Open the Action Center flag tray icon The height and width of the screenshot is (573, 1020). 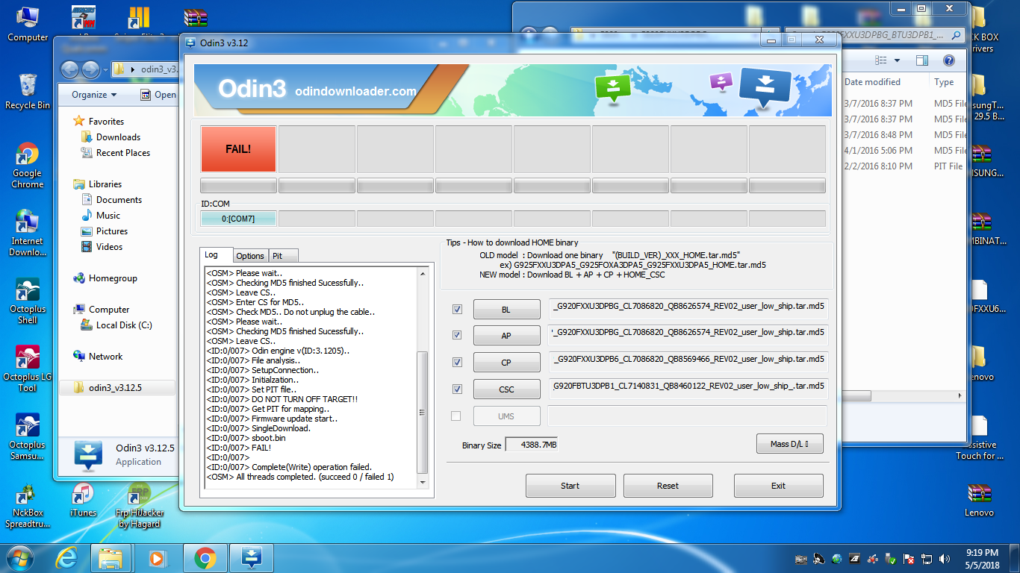coord(909,559)
